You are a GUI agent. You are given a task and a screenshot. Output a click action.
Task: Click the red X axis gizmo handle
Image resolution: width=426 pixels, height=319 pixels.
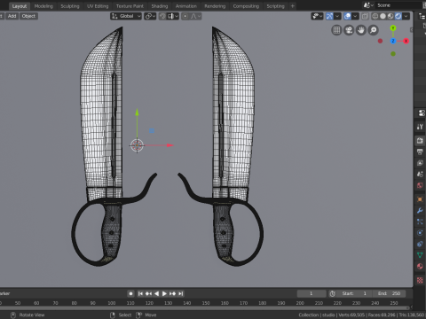coord(406,41)
